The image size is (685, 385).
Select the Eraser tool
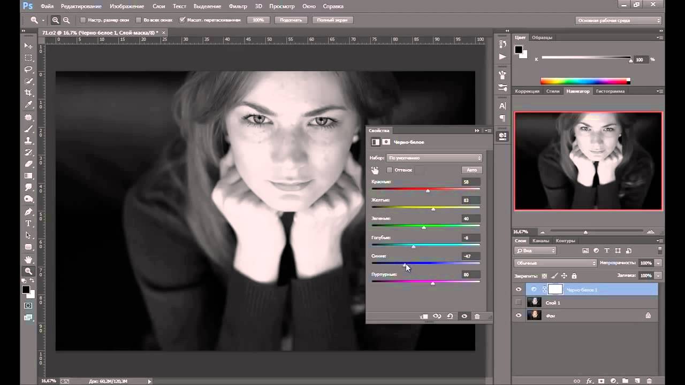click(29, 164)
